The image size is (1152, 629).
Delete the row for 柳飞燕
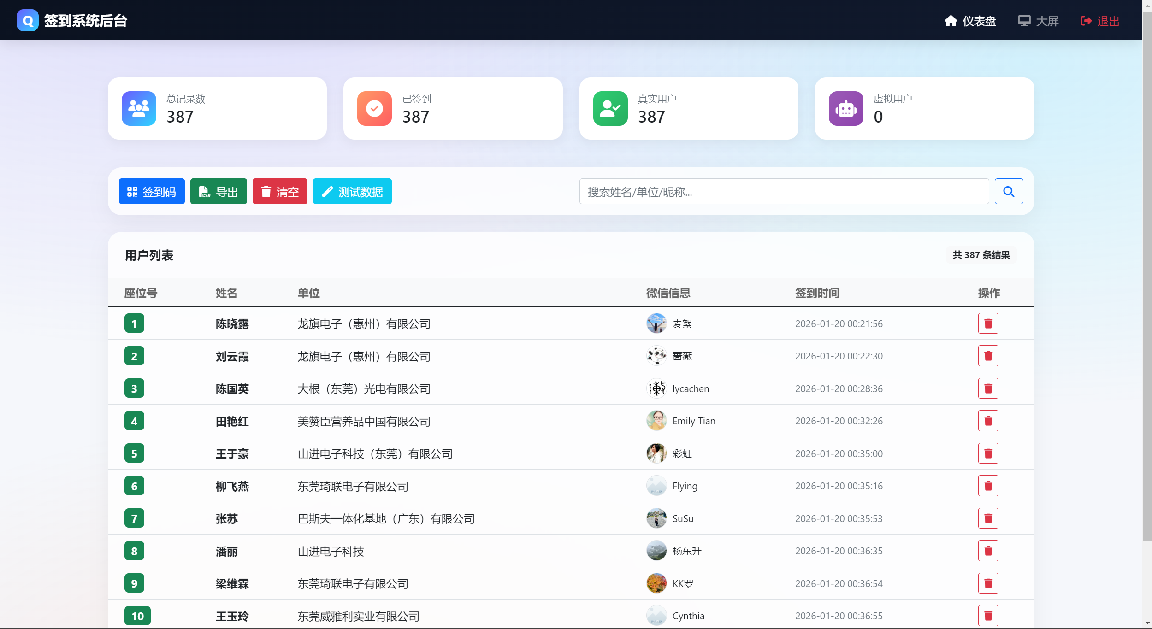(988, 486)
